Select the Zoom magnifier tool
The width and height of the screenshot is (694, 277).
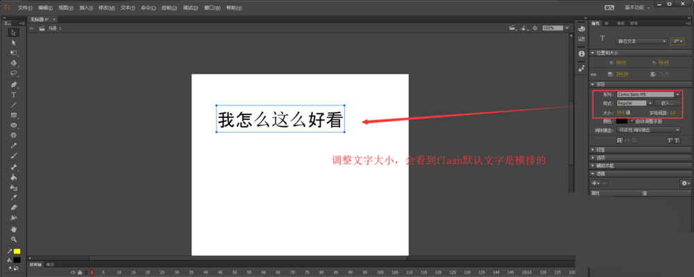14,240
